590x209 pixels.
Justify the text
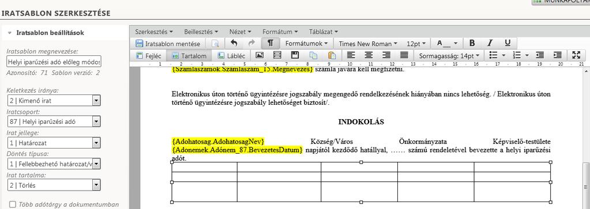coord(404,55)
